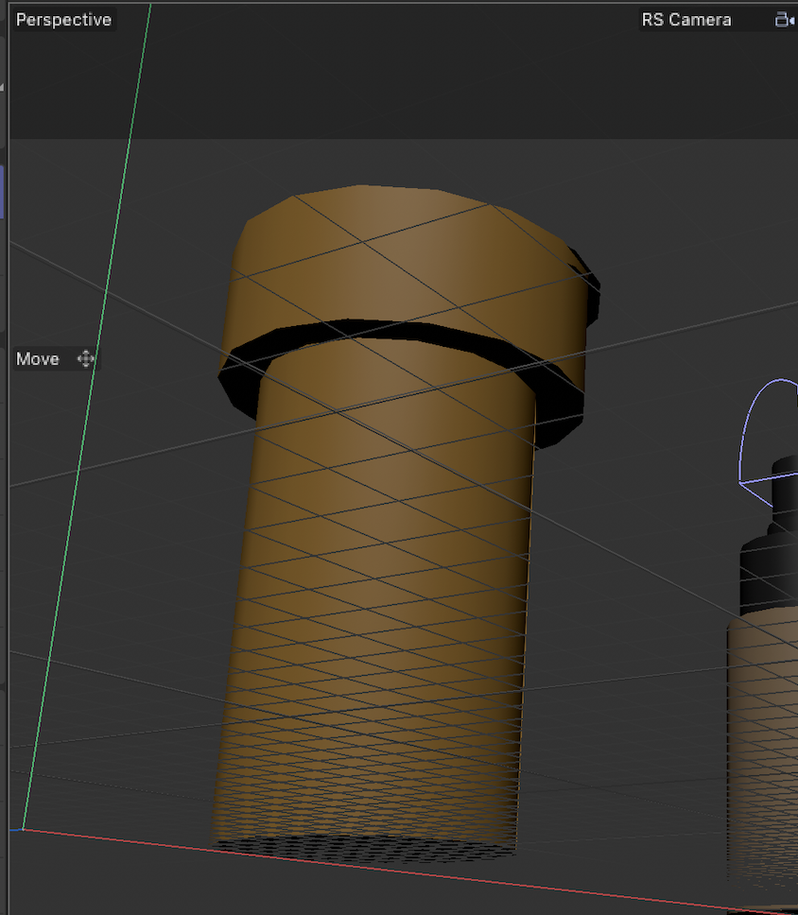
Task: Click the black neck gap beneath the bottle cap
Action: point(397,336)
